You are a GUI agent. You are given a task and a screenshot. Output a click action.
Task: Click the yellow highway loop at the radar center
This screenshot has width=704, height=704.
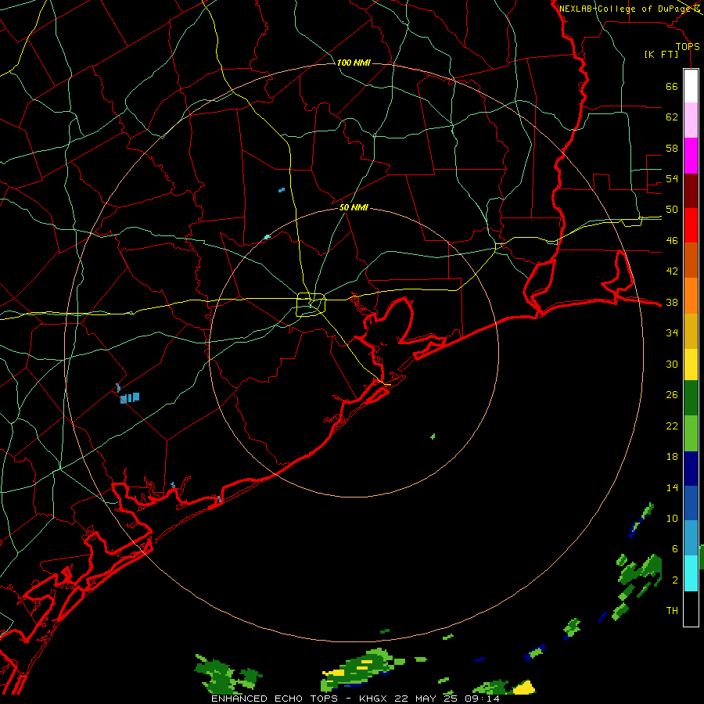[x=311, y=304]
